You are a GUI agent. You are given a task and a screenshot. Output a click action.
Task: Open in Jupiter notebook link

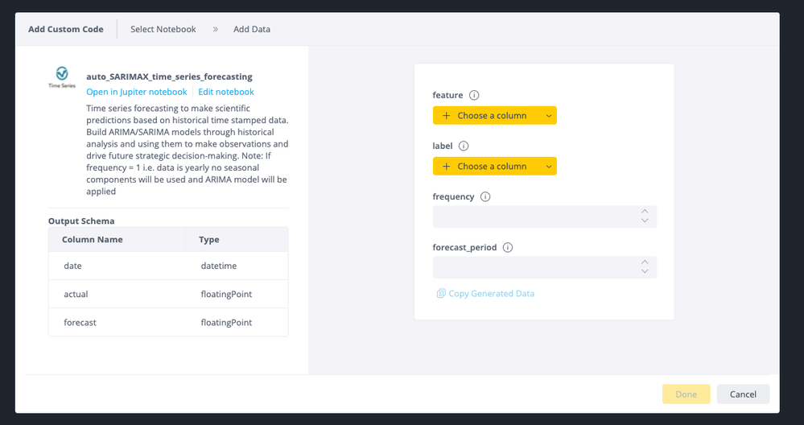click(x=136, y=92)
